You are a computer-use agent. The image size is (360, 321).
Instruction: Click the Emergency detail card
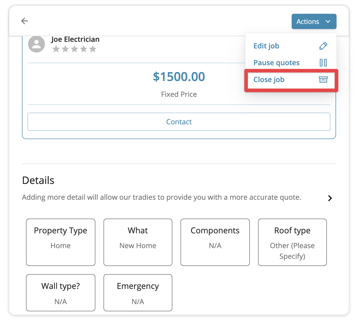pos(138,292)
